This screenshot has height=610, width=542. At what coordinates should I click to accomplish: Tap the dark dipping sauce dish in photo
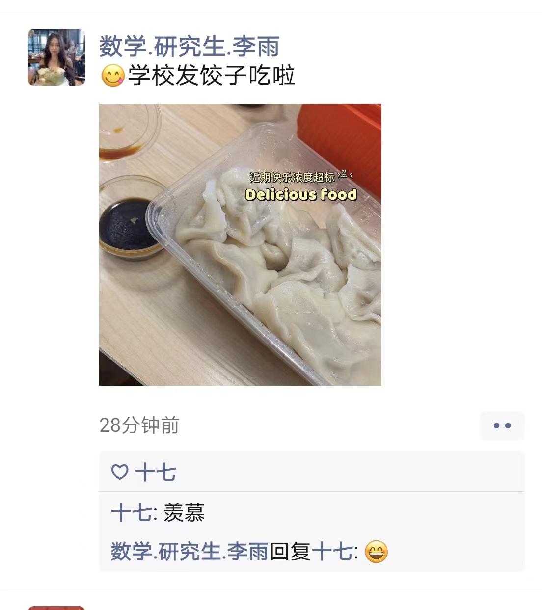129,223
